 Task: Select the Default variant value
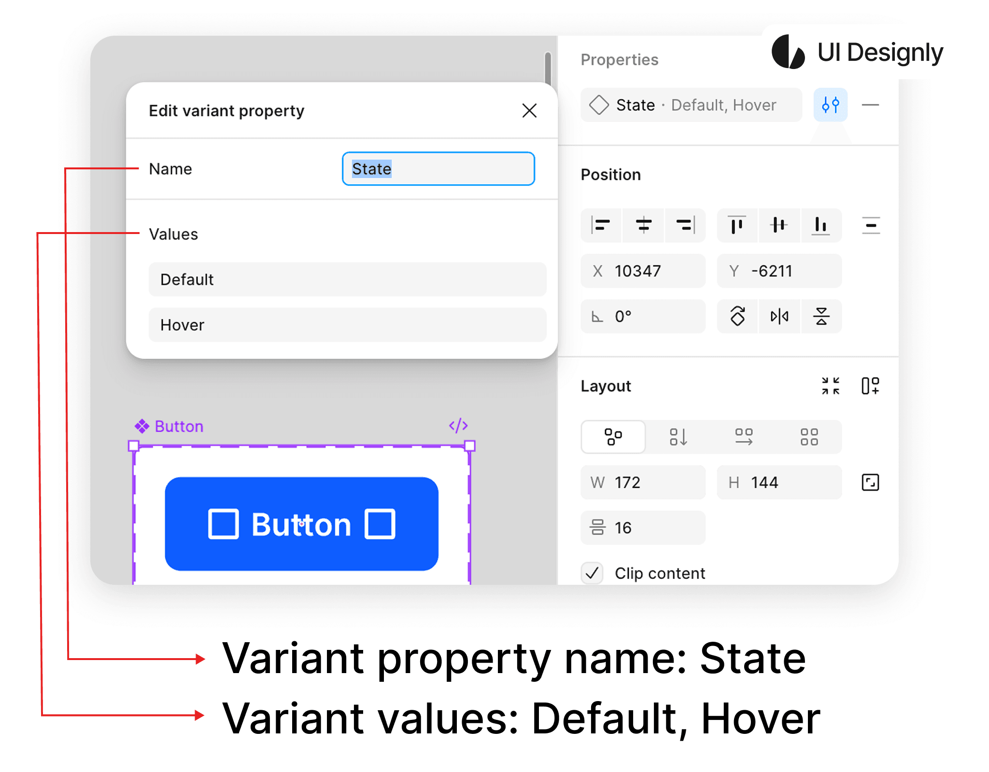(x=347, y=279)
